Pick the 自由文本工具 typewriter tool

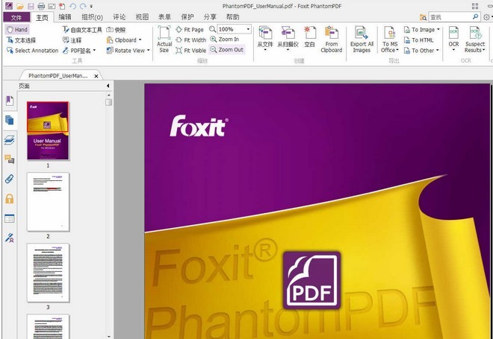82,30
